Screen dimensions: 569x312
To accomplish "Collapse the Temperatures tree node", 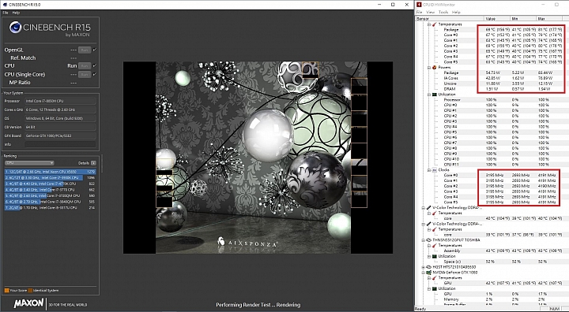I will [x=429, y=24].
